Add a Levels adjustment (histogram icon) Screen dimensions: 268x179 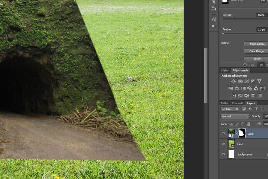click(240, 81)
